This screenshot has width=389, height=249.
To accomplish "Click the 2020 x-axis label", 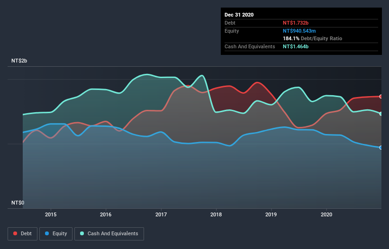I will coord(326,214).
